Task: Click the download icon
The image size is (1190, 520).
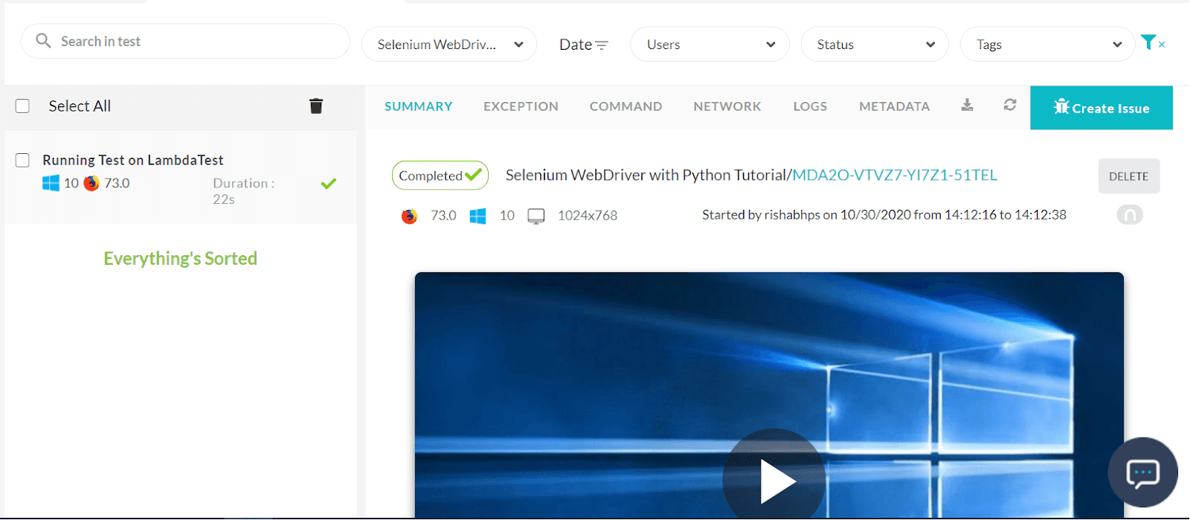Action: click(x=967, y=105)
